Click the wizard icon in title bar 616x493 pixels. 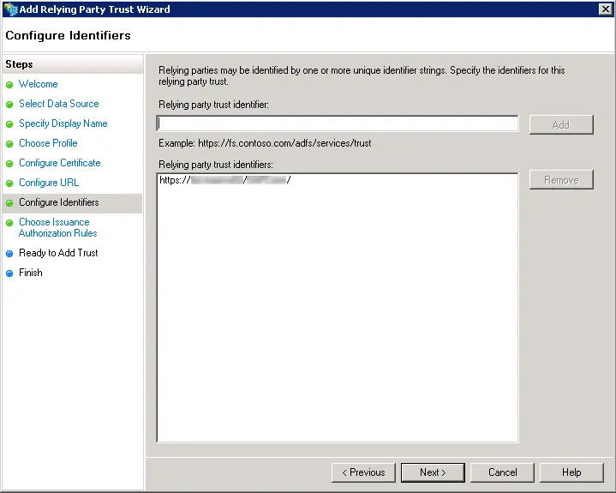point(10,9)
